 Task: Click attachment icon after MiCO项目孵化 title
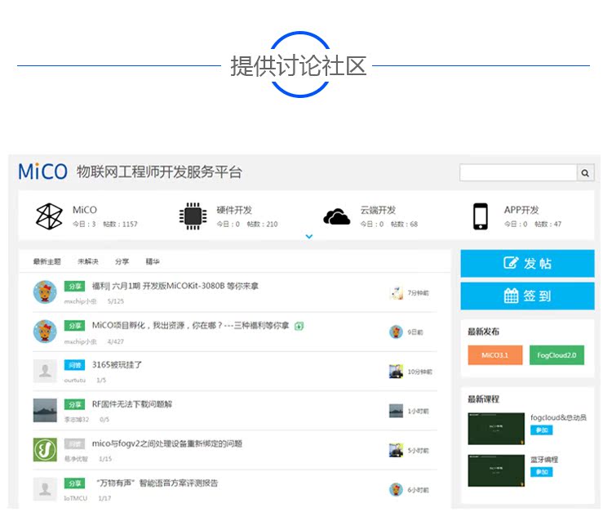click(x=299, y=326)
